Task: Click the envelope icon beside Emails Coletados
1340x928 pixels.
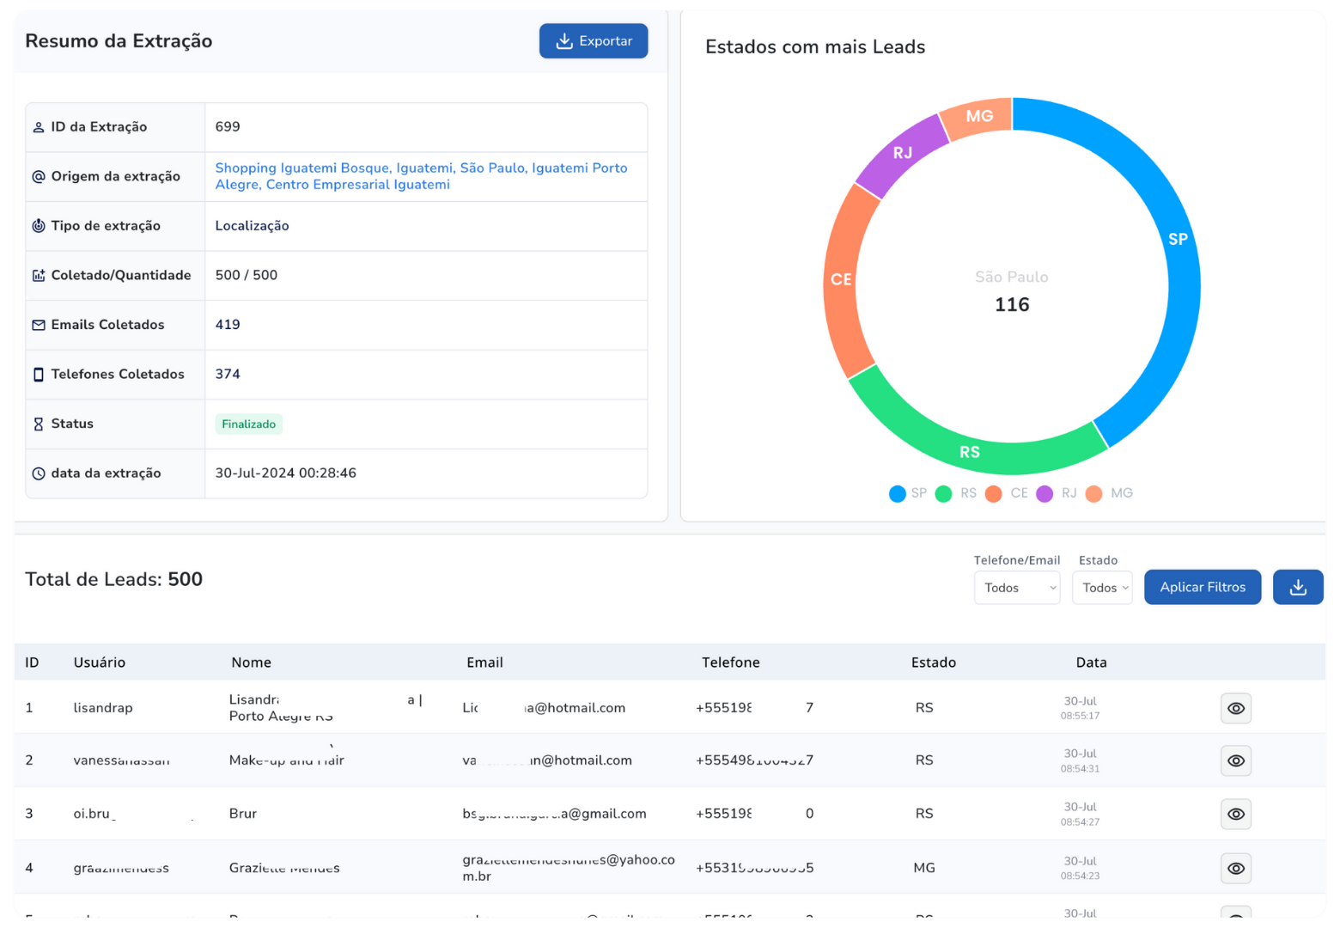Action: (x=39, y=325)
